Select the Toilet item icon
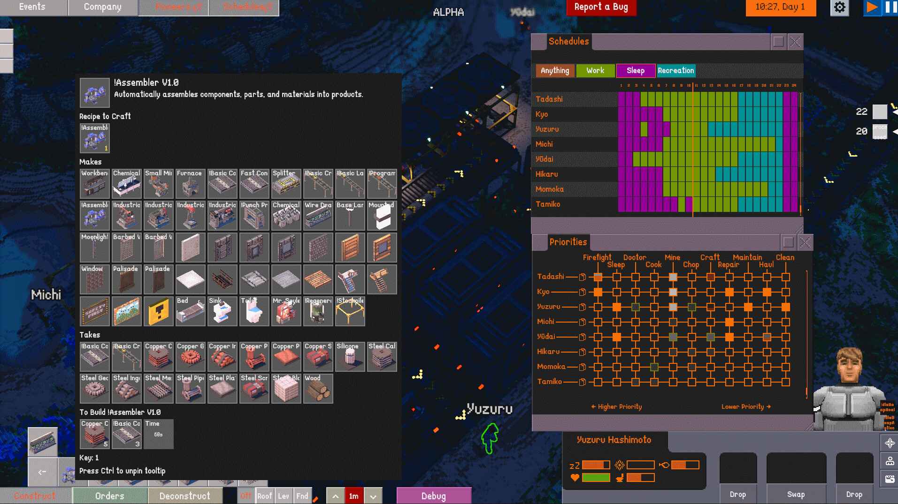Image resolution: width=898 pixels, height=504 pixels. click(254, 311)
